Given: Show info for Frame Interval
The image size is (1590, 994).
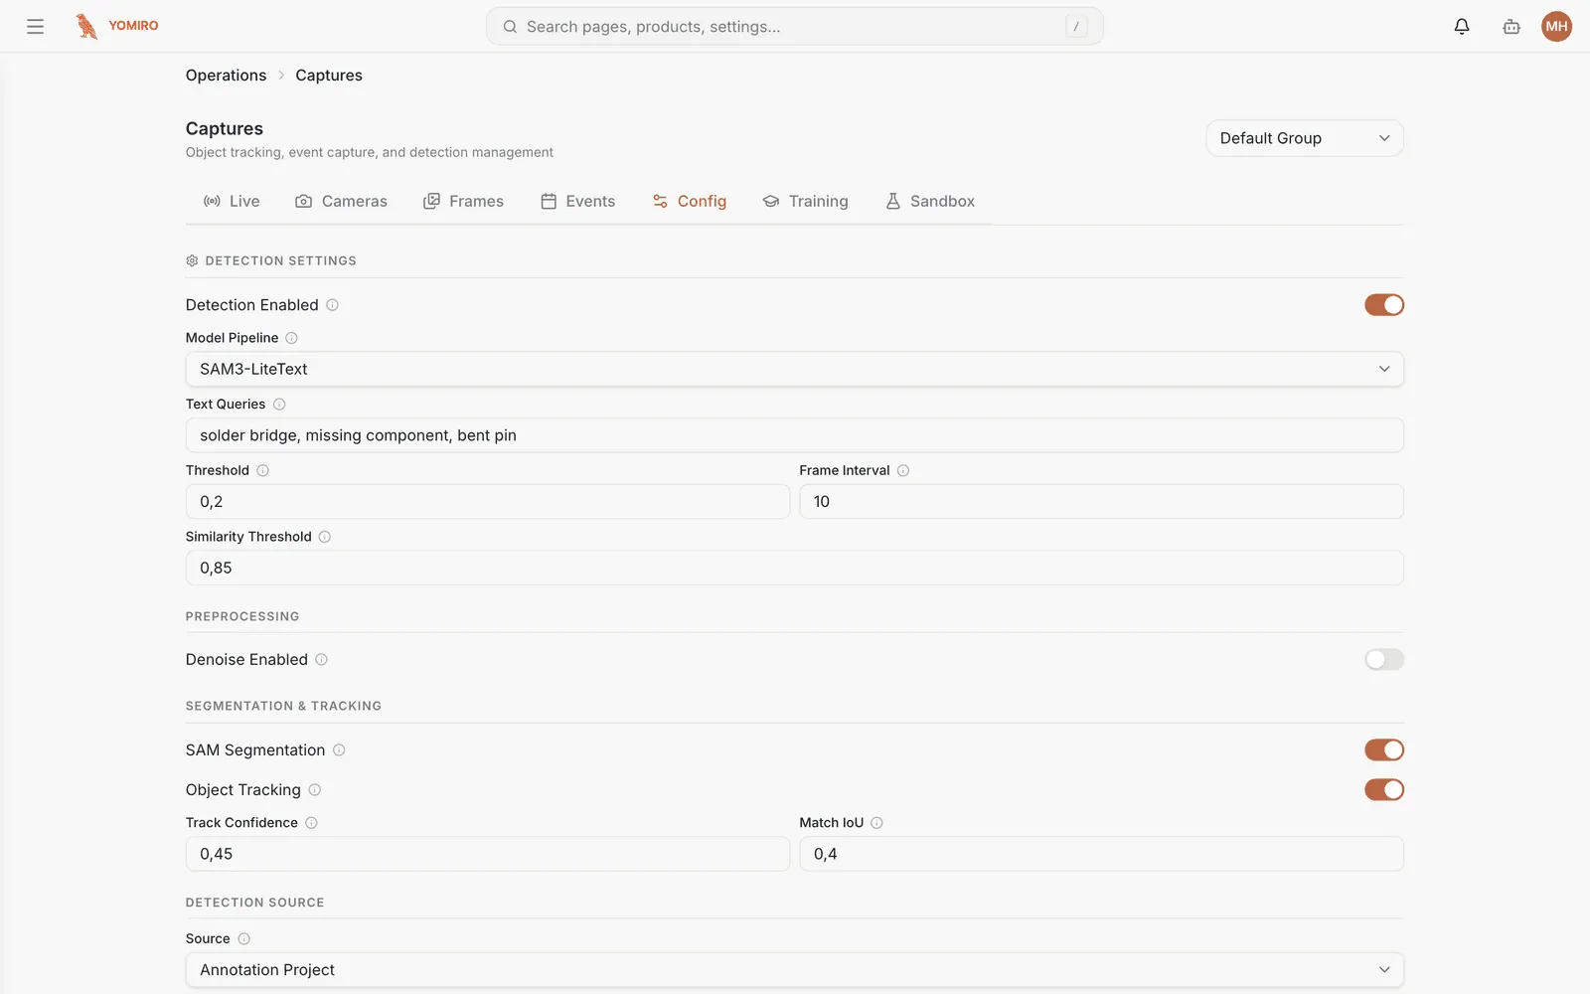Looking at the screenshot, I should pos(903,470).
